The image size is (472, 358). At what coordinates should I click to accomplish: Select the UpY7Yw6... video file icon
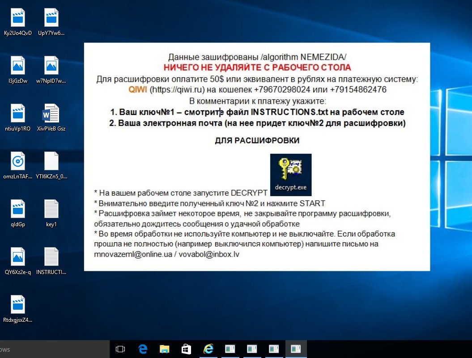coord(51,17)
